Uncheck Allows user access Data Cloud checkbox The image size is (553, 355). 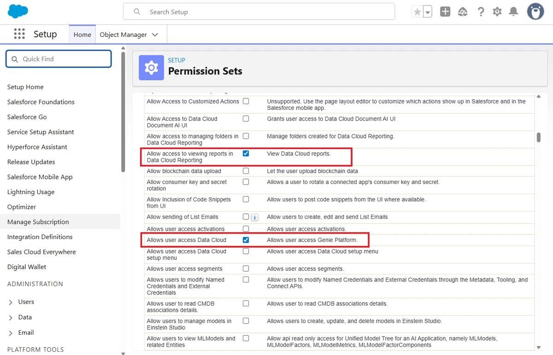(x=246, y=240)
